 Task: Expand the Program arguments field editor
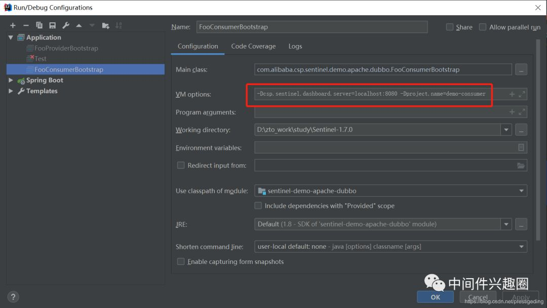tap(522, 112)
